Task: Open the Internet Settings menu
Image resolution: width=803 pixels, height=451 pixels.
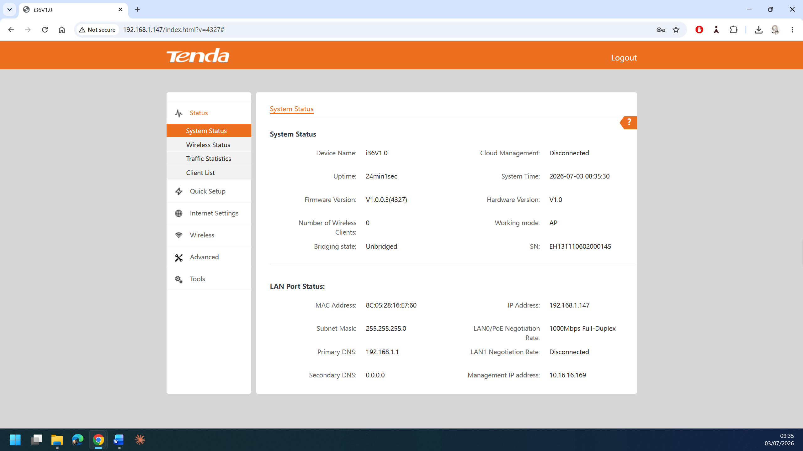Action: pos(209,213)
